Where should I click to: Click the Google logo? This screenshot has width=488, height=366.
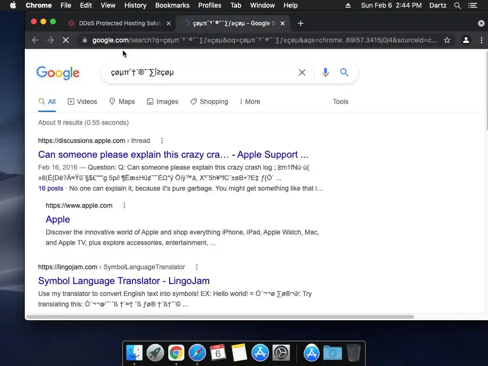(x=58, y=73)
